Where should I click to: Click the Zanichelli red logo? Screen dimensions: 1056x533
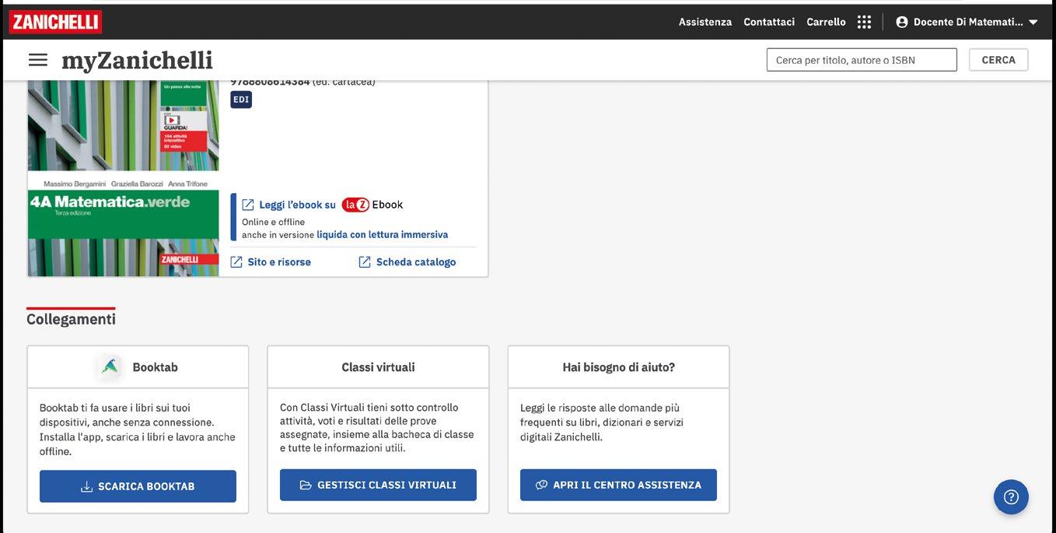(x=55, y=22)
